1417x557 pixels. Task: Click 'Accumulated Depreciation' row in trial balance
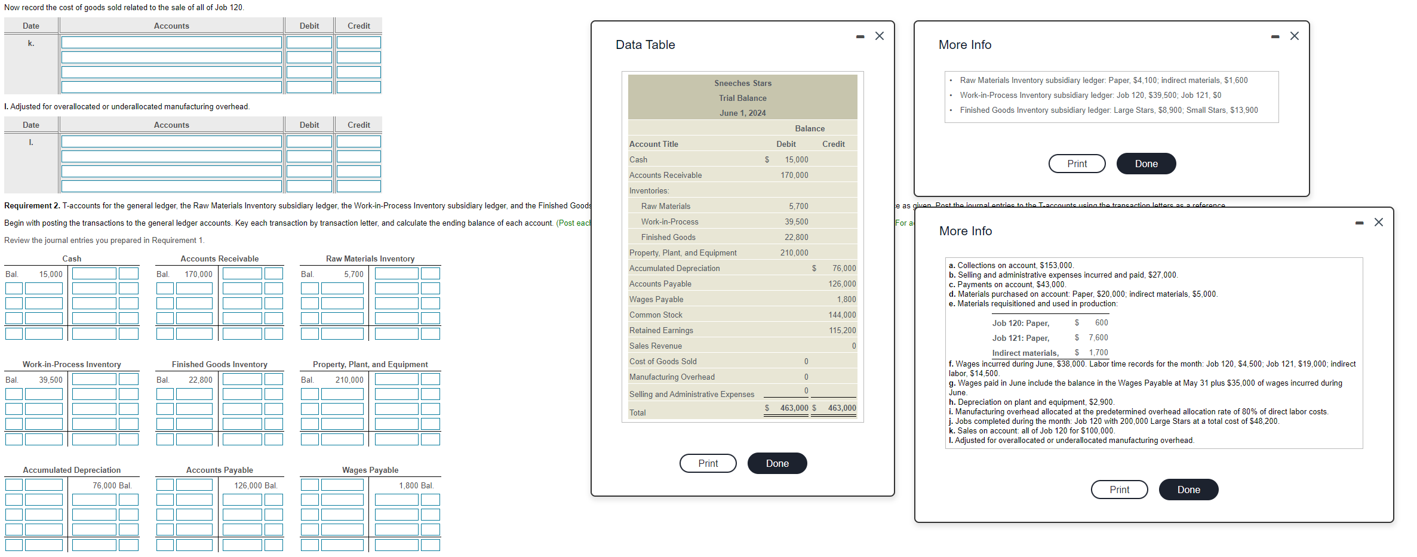coord(743,268)
